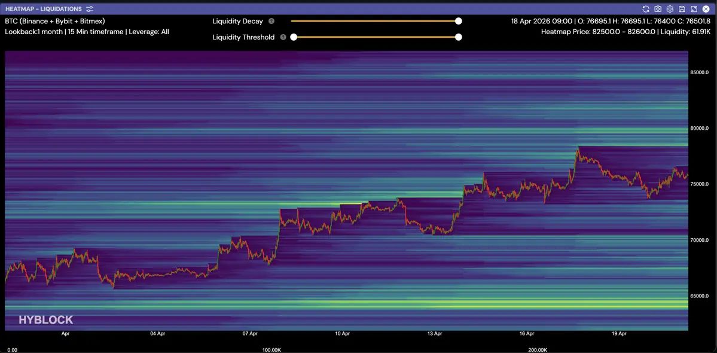Click the 100.00K legend scale value
717x353 pixels.
pos(271,350)
